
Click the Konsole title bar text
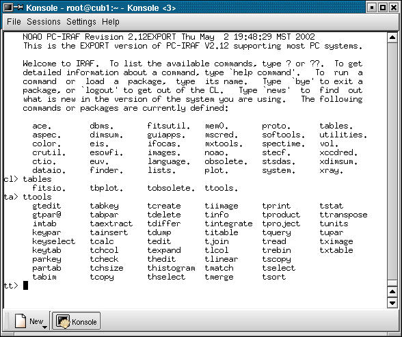click(x=101, y=8)
